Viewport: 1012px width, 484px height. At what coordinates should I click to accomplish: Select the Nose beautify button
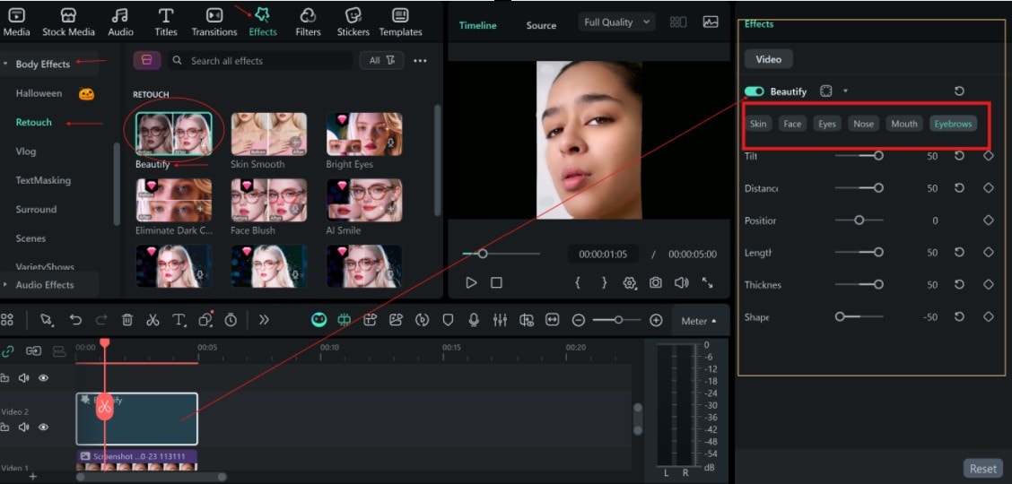click(x=863, y=124)
